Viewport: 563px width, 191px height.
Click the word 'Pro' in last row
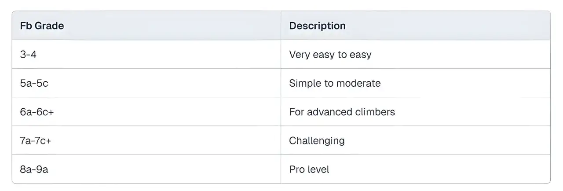(296, 169)
